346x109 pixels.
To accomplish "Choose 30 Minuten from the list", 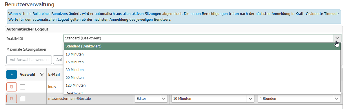I will click(x=202, y=70).
